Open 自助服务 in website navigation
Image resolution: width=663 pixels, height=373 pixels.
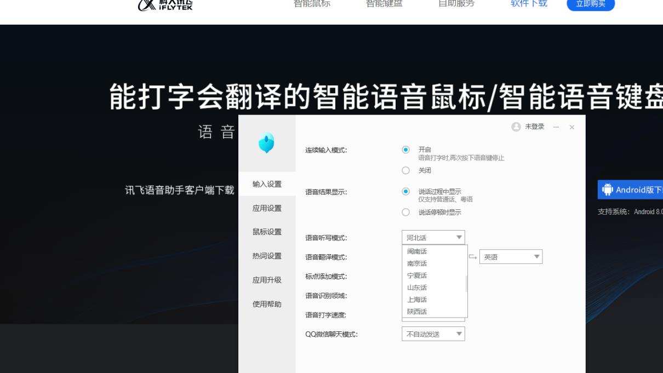tap(456, 3)
